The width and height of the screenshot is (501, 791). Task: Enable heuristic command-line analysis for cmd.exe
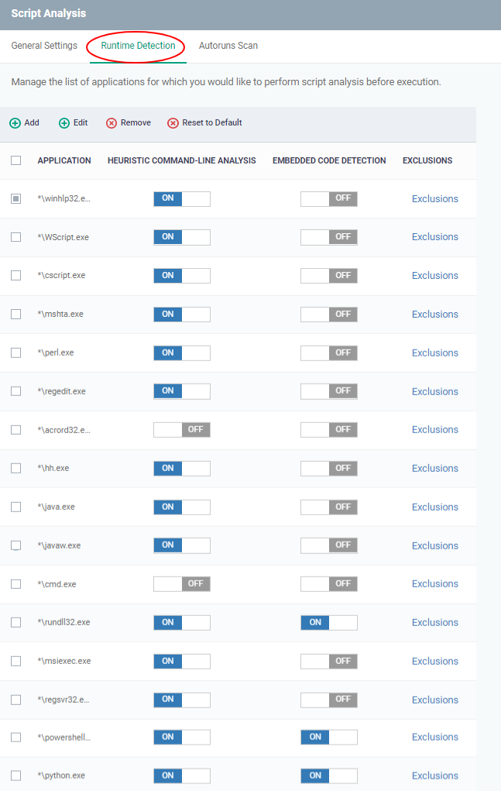click(182, 583)
